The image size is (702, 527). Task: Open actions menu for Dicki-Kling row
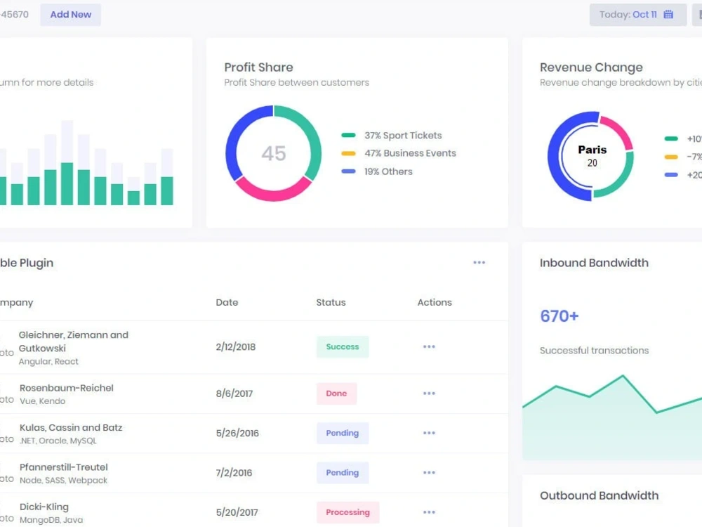(x=429, y=512)
